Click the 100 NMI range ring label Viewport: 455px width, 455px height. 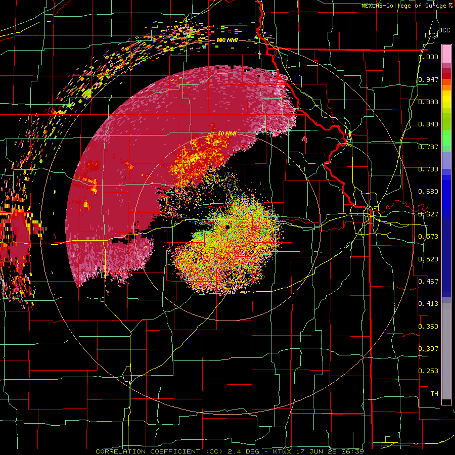[x=227, y=40]
